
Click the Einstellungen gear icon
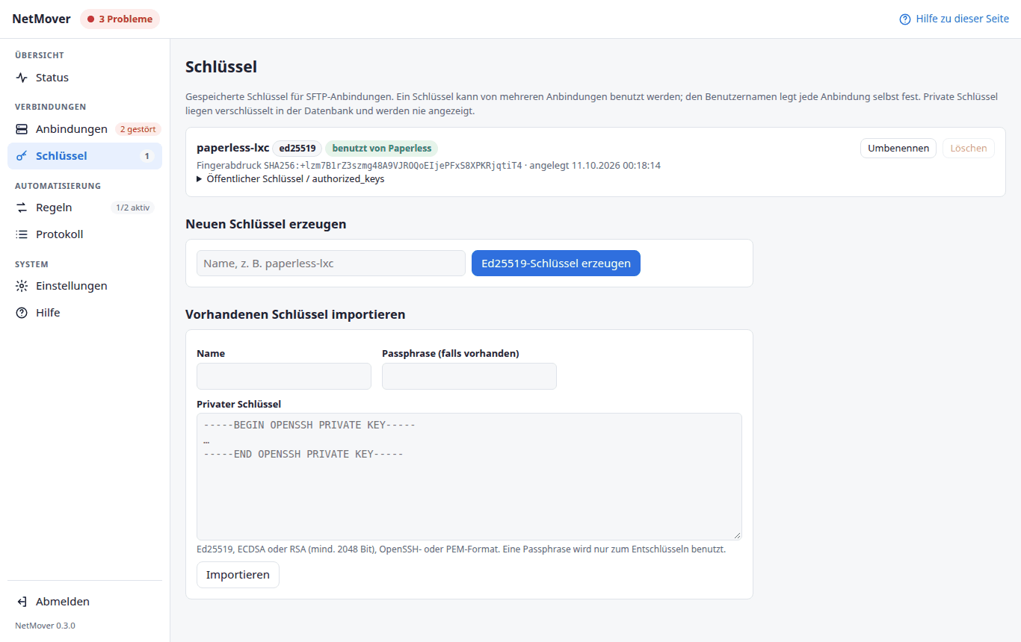click(22, 286)
